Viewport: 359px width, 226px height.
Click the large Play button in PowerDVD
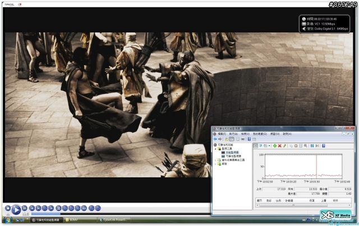[x=16, y=210]
